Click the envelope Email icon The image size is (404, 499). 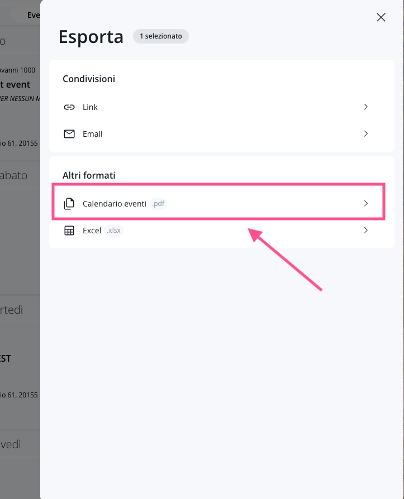pos(69,134)
